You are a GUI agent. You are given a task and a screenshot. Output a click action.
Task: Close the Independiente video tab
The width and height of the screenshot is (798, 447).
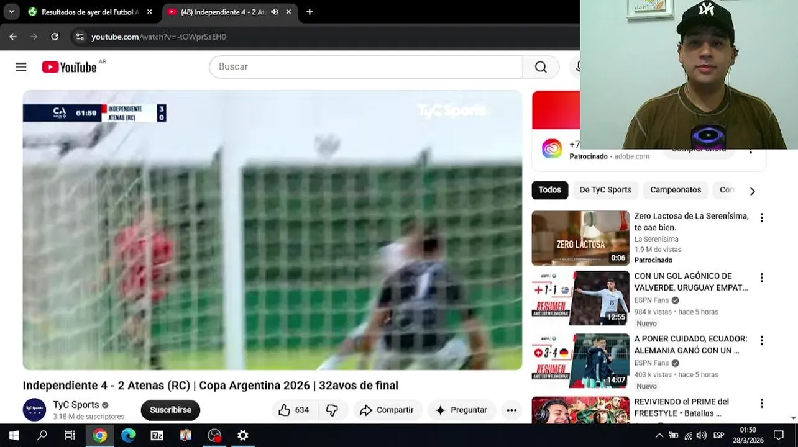pyautogui.click(x=288, y=12)
